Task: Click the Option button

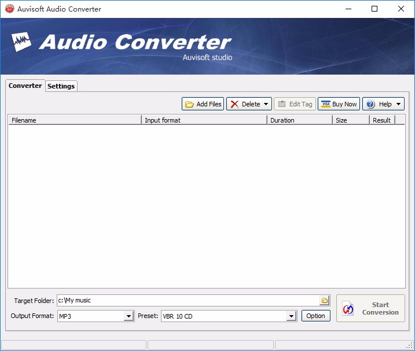Action: click(316, 316)
